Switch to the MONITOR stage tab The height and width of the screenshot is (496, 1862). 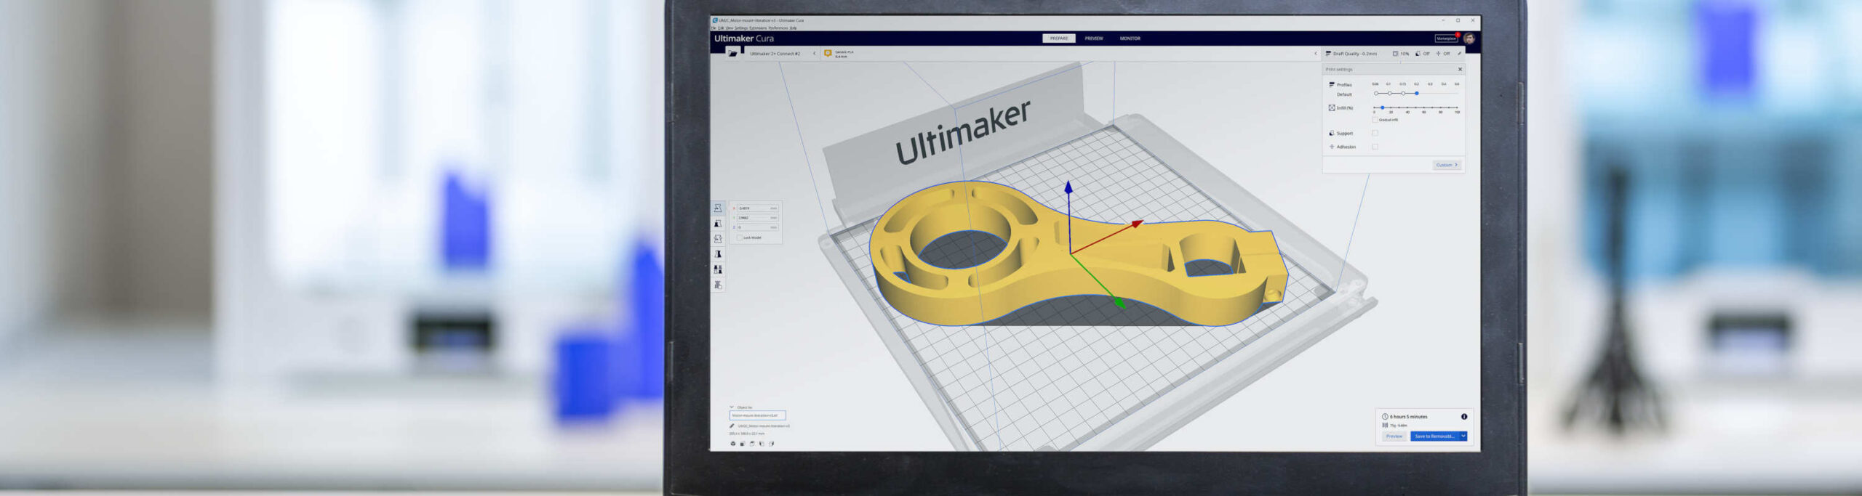[1130, 38]
